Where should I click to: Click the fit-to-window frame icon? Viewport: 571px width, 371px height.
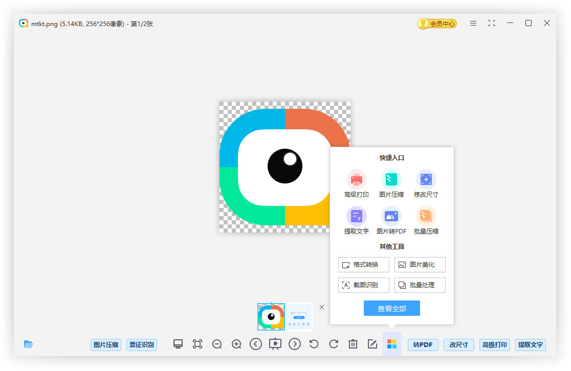click(x=197, y=344)
